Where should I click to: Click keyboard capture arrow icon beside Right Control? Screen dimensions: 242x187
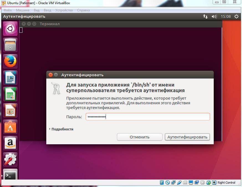214,183
